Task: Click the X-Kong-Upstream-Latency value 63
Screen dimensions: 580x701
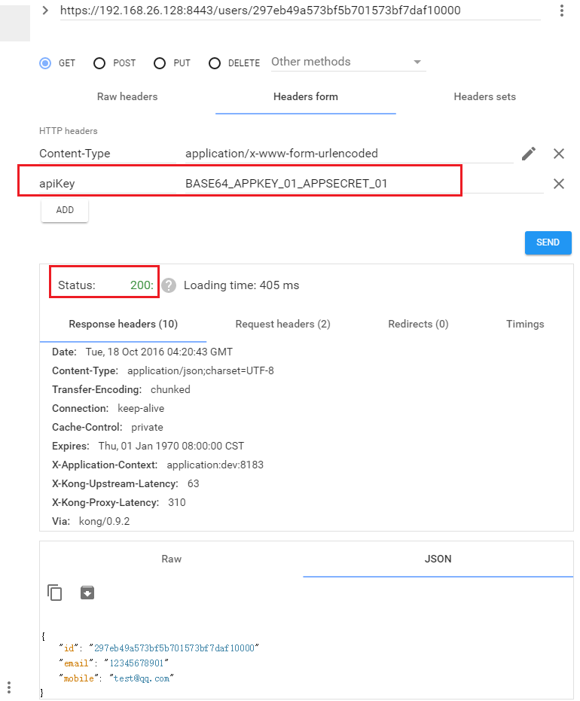Action: pyautogui.click(x=193, y=483)
